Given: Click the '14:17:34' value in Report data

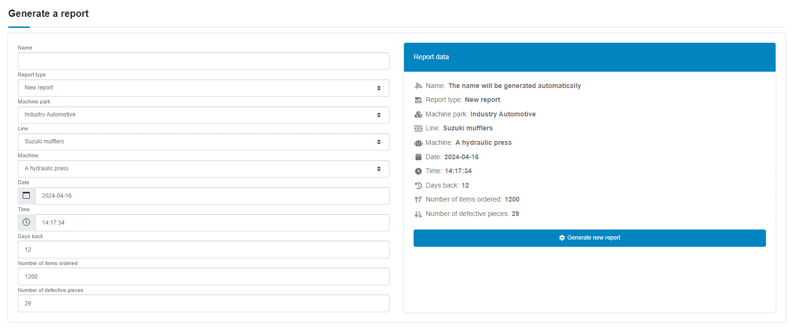Looking at the screenshot, I should coord(458,171).
